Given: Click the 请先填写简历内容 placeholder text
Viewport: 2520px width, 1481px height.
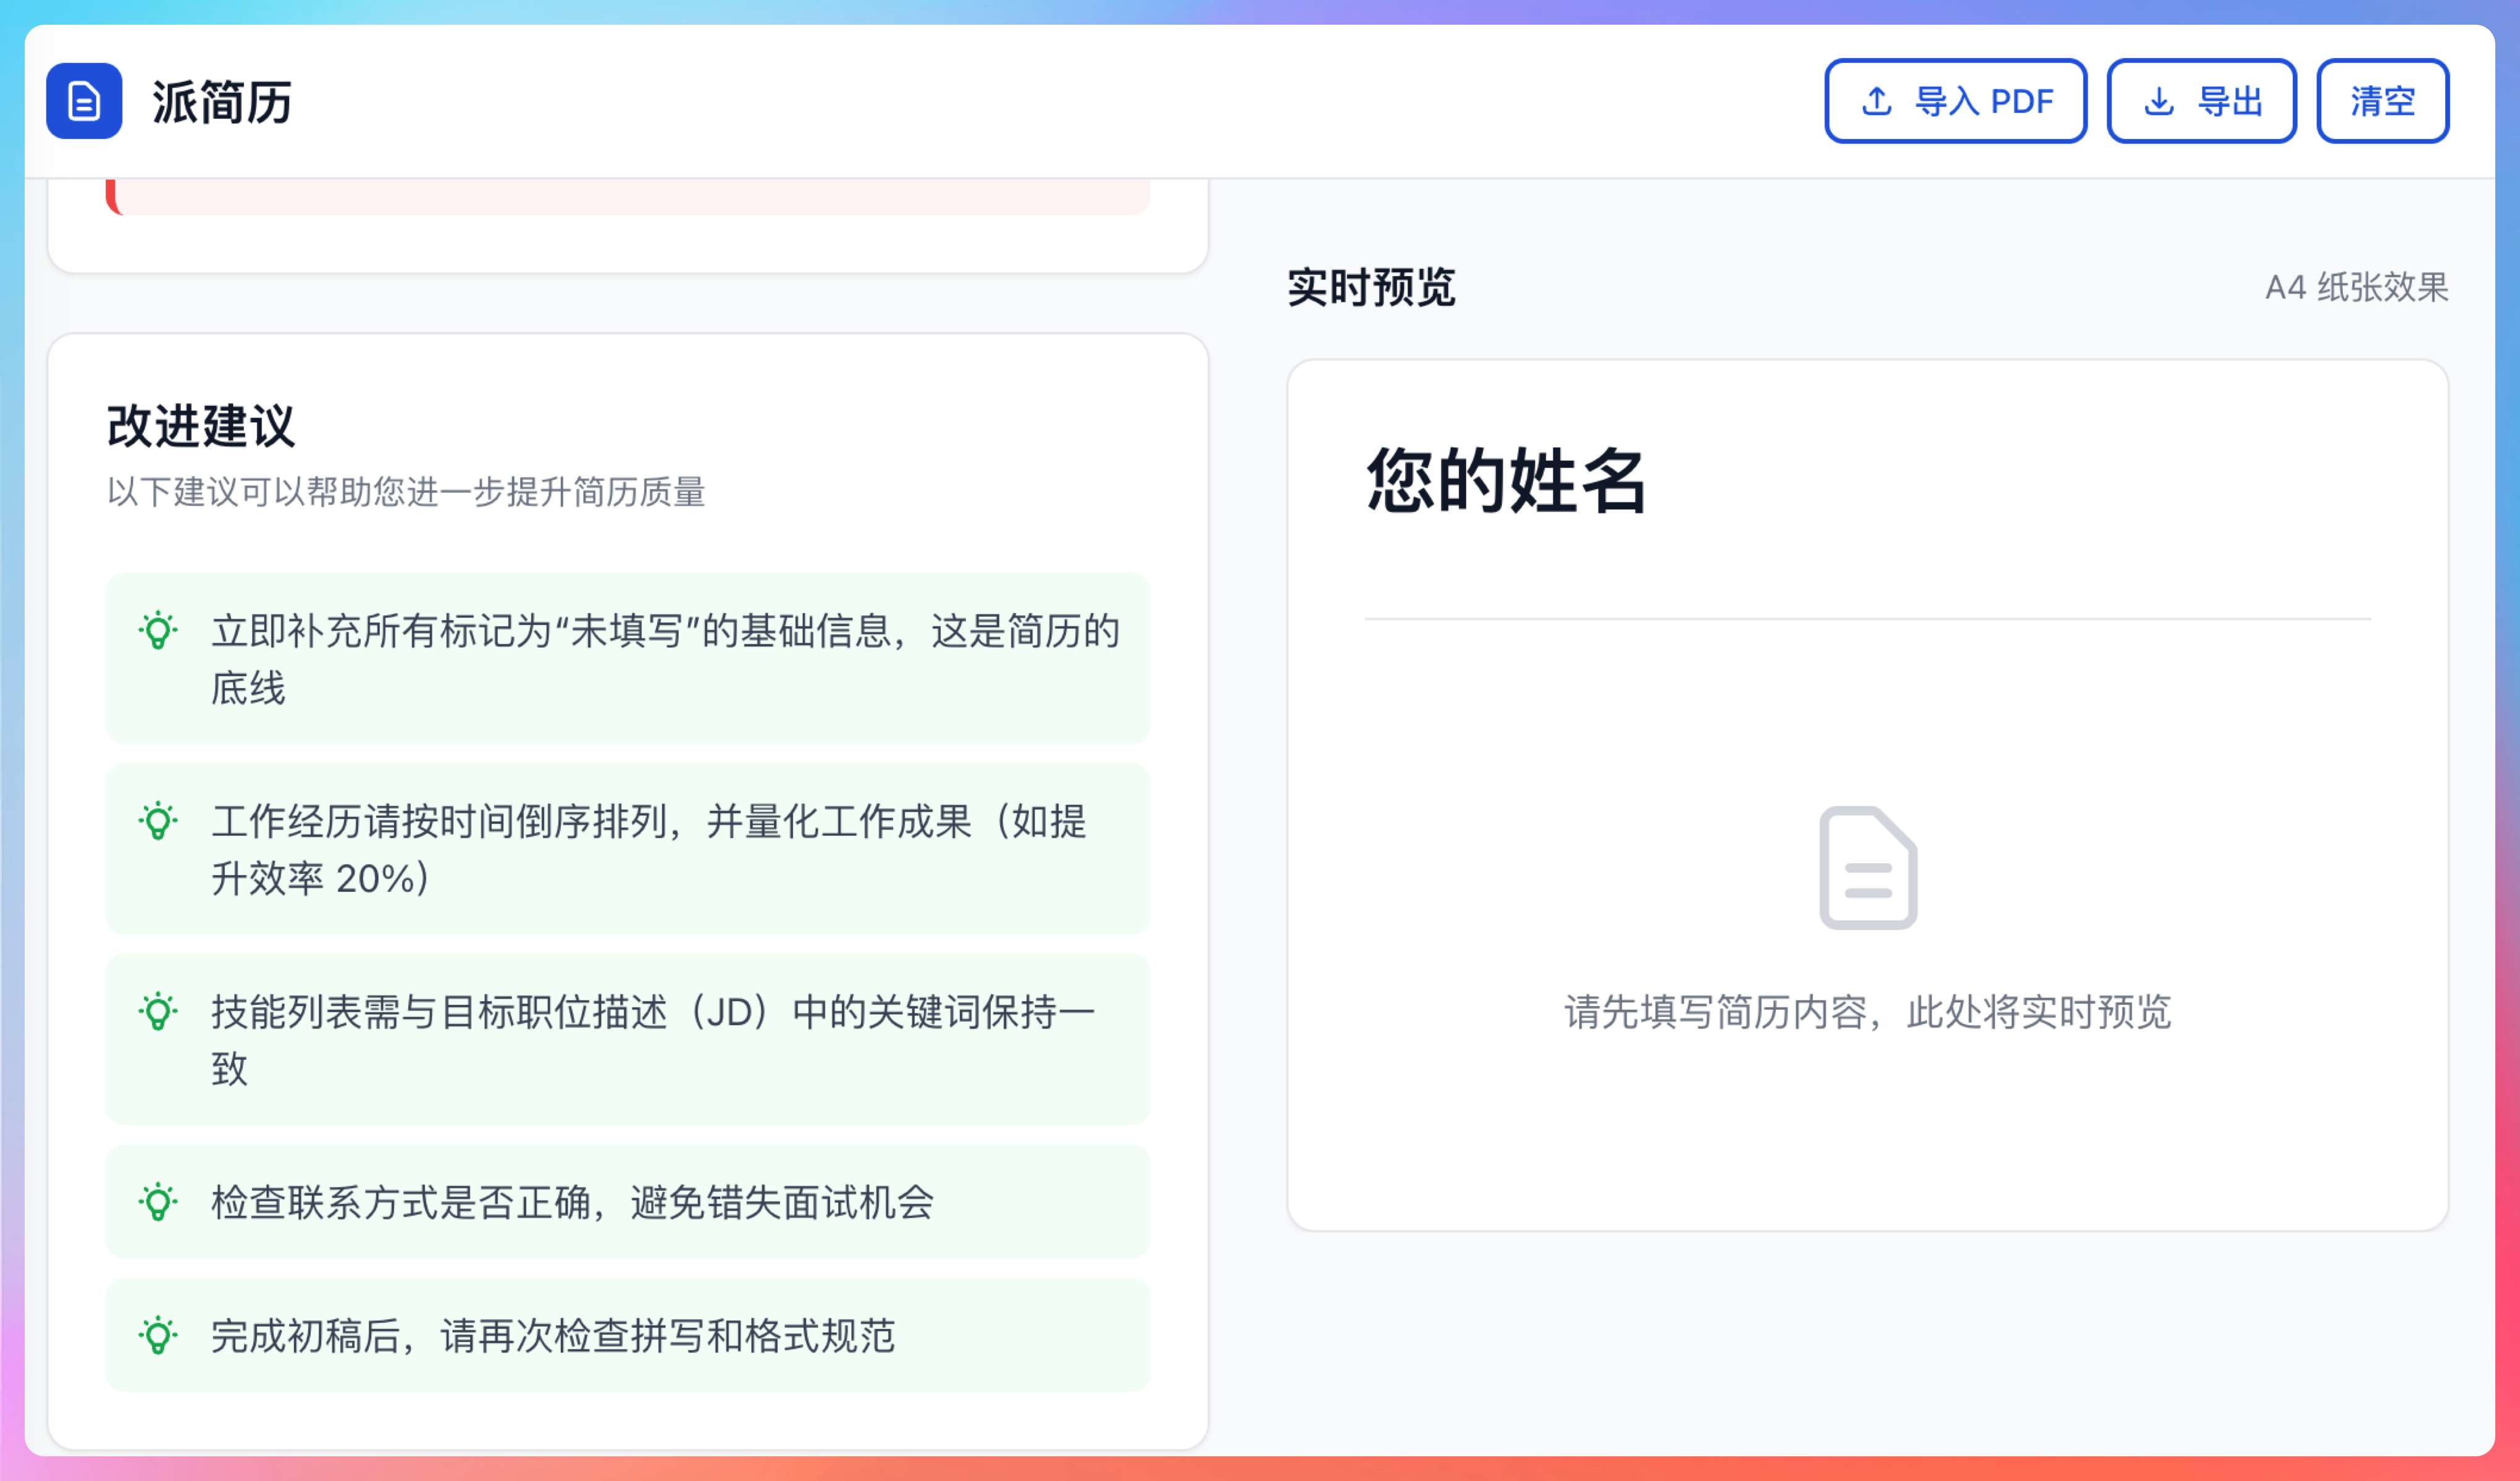Looking at the screenshot, I should click(1867, 1012).
